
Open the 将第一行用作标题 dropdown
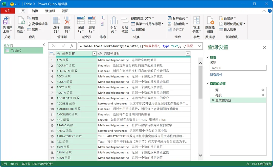click(x=147, y=24)
